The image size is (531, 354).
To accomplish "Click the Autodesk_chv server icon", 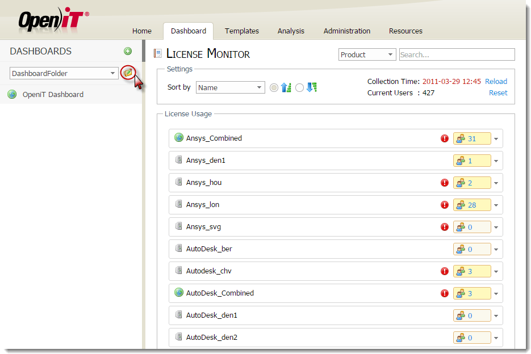I will pos(179,270).
